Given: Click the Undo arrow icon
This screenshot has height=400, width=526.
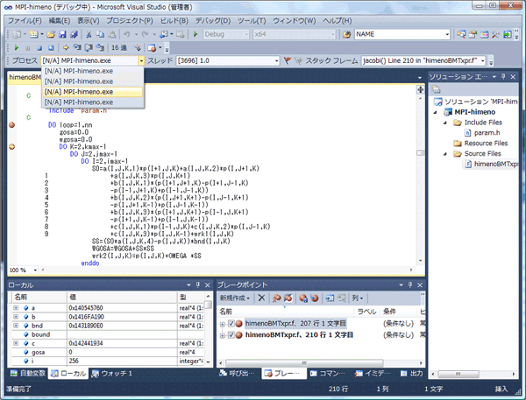Looking at the screenshot, I should click(127, 34).
